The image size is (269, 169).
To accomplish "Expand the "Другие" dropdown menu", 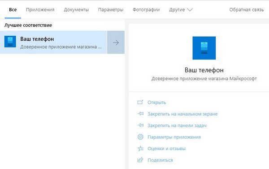I will click(x=181, y=10).
